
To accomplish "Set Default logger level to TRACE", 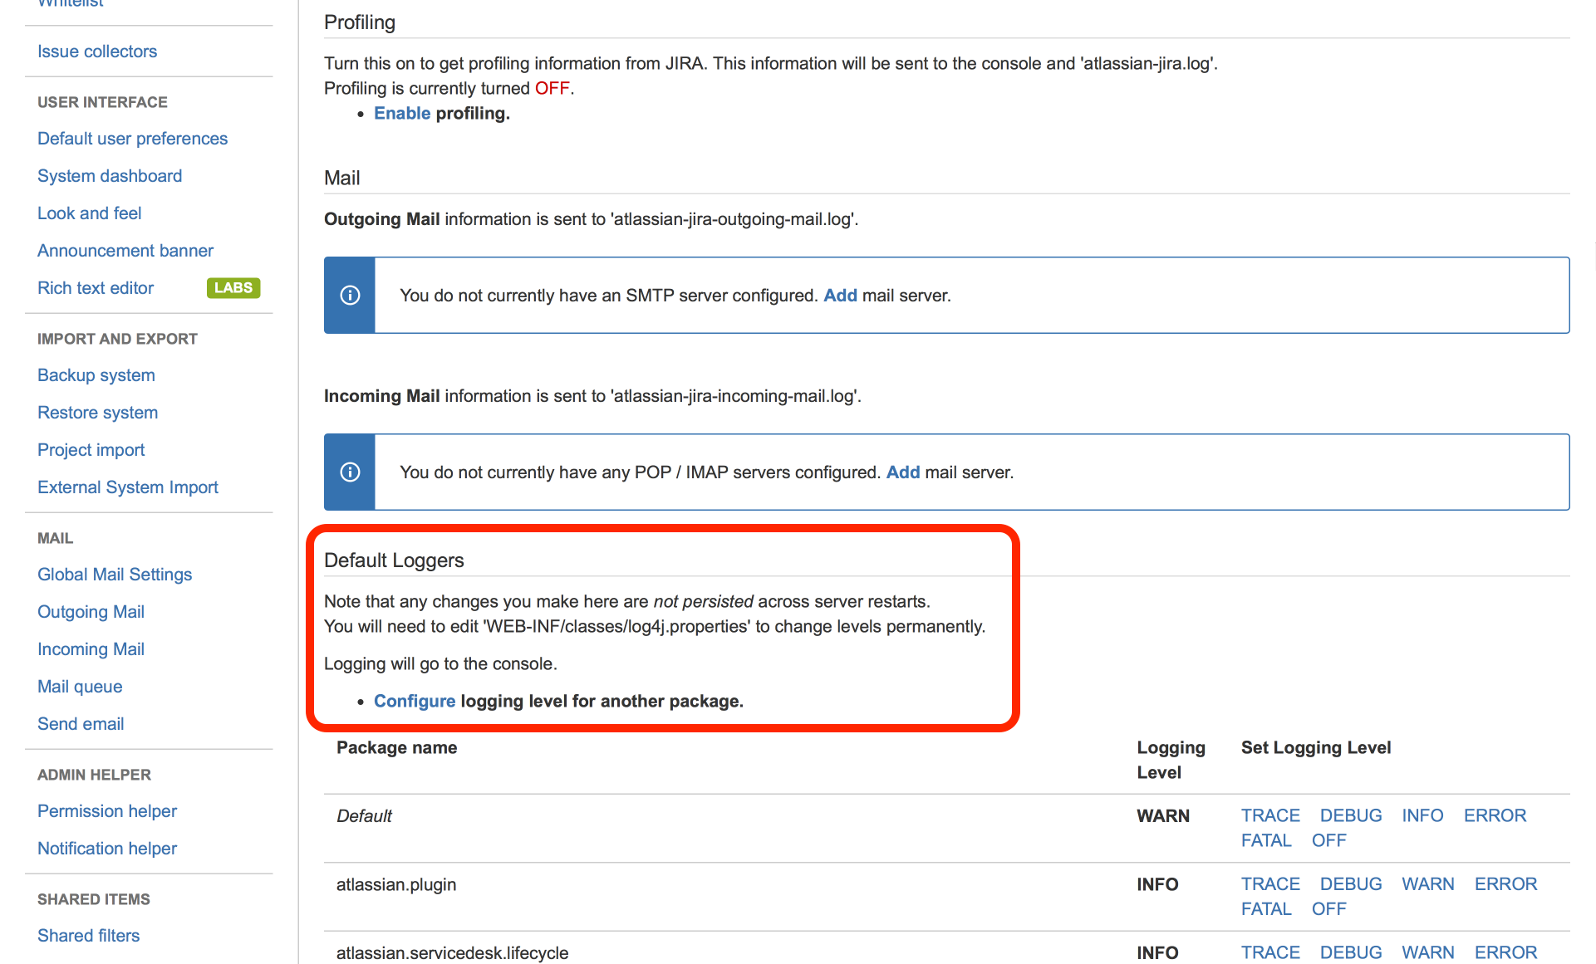I will click(1270, 815).
